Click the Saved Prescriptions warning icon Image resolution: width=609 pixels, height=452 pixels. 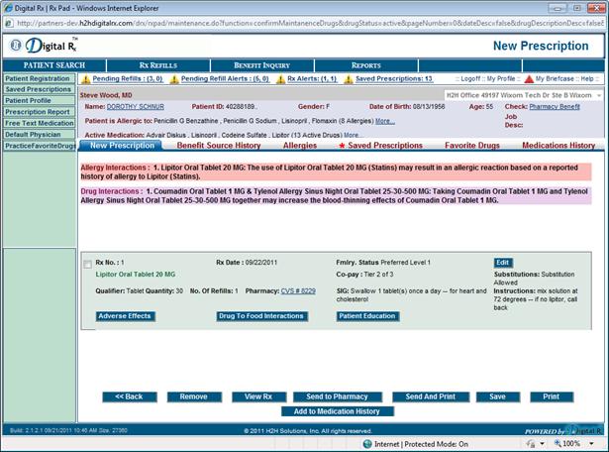[x=349, y=78]
